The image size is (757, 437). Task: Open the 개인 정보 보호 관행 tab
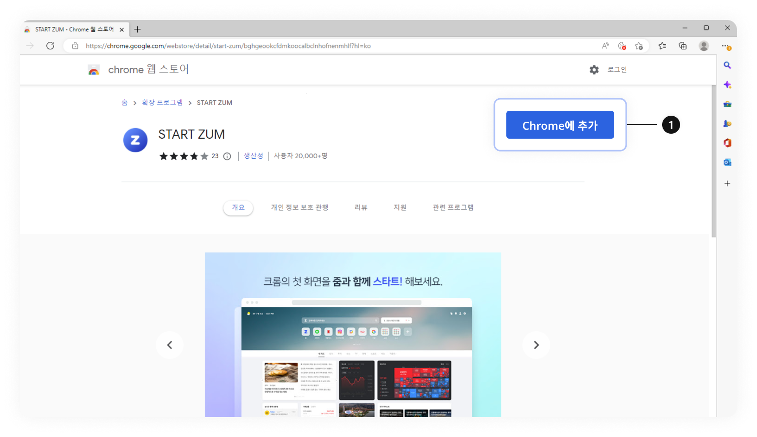coord(300,207)
